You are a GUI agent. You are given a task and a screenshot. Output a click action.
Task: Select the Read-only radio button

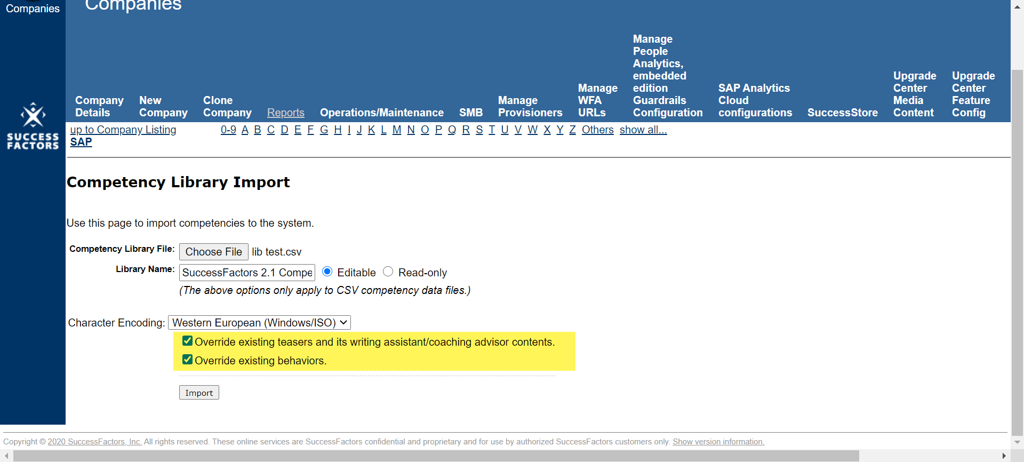(x=388, y=272)
